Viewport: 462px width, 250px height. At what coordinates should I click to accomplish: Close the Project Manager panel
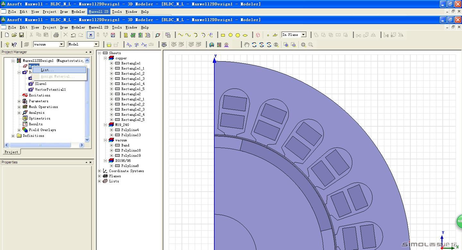coord(90,52)
